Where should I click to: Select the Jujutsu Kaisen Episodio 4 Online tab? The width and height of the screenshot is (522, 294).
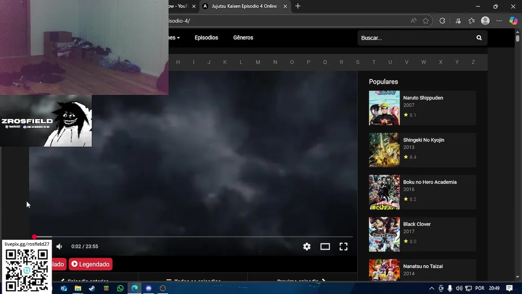(244, 6)
